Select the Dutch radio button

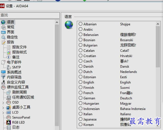click(x=80, y=72)
